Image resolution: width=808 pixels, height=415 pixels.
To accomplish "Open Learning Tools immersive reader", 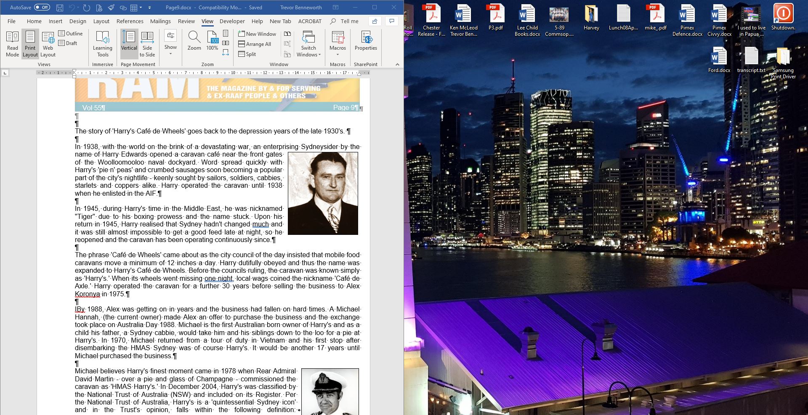I will pos(103,44).
